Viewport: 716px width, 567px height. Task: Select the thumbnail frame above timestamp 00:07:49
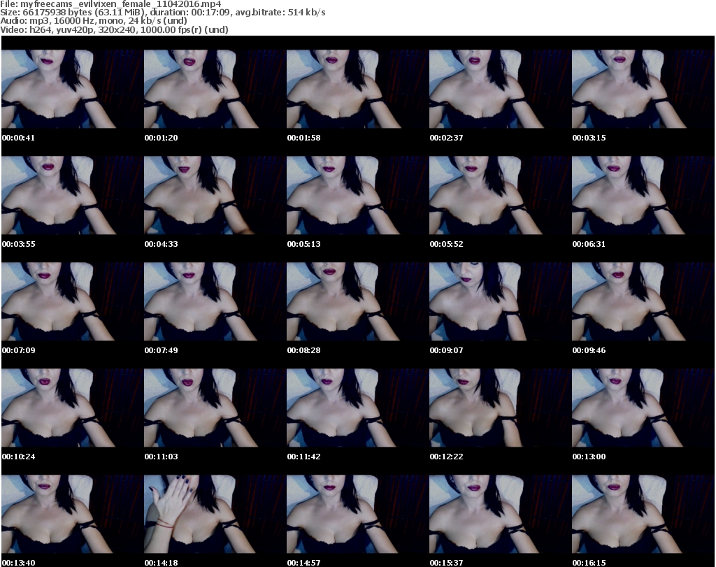215,302
